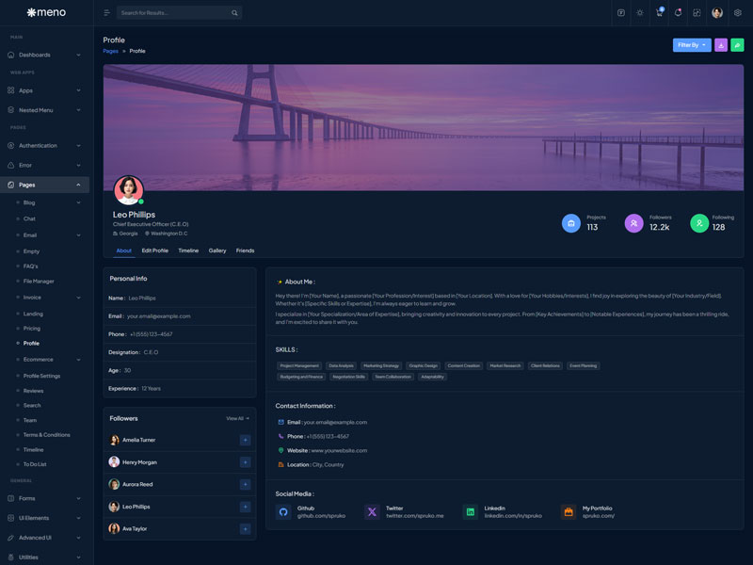Click the settings gear icon in header
Image resolution: width=753 pixels, height=565 pixels.
pyautogui.click(x=738, y=13)
